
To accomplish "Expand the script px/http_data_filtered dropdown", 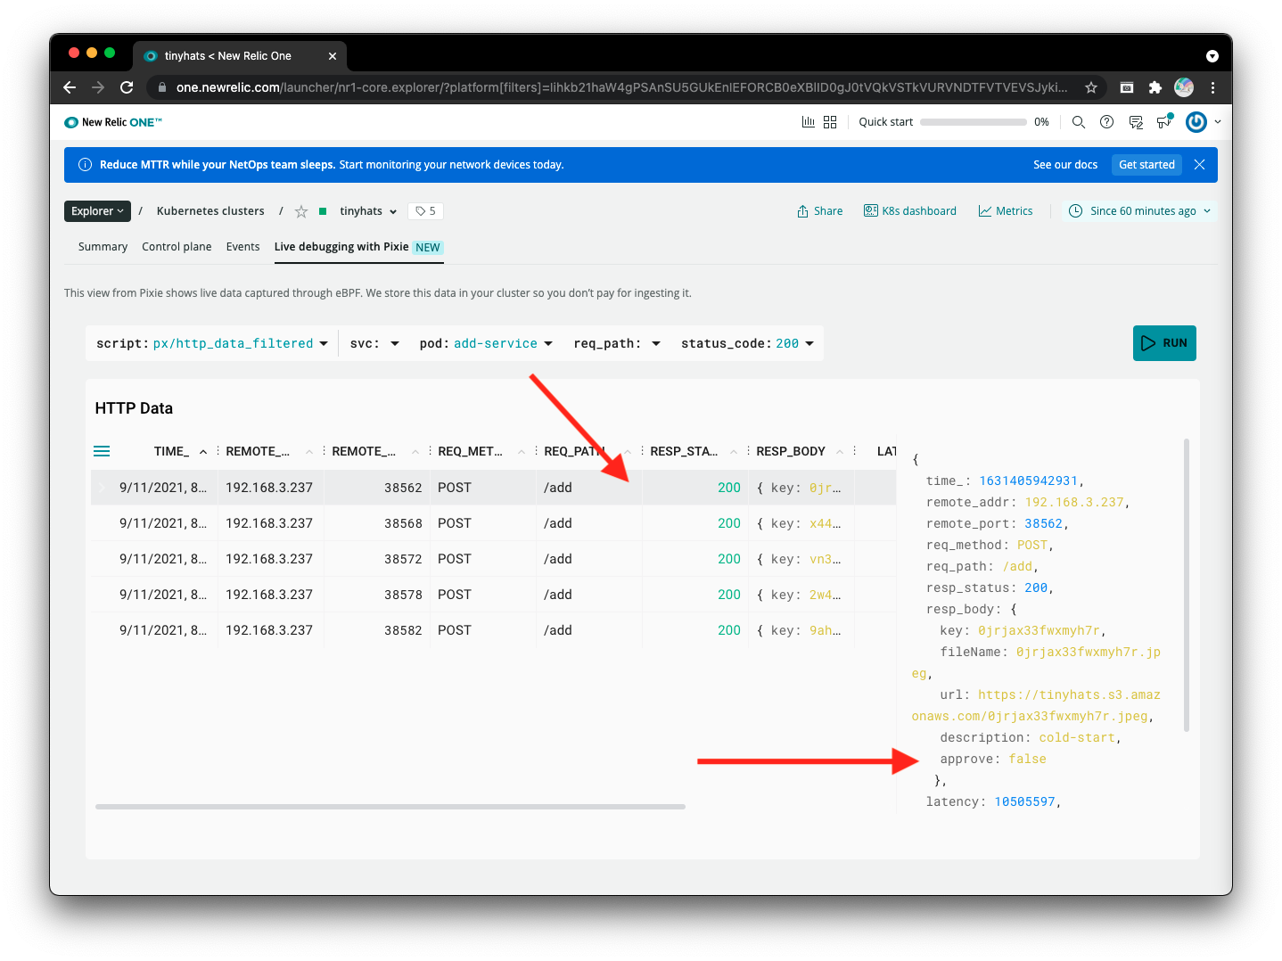I will (x=323, y=344).
